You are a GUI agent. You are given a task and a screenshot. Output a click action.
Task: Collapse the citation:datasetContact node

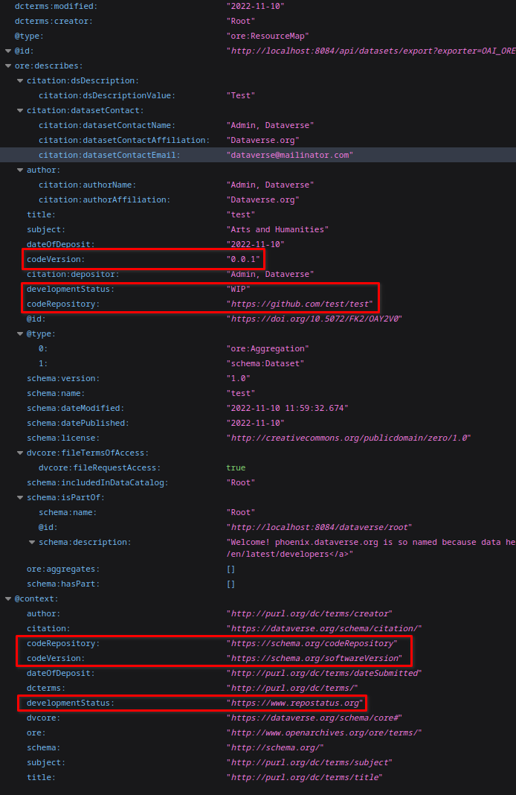pos(20,110)
